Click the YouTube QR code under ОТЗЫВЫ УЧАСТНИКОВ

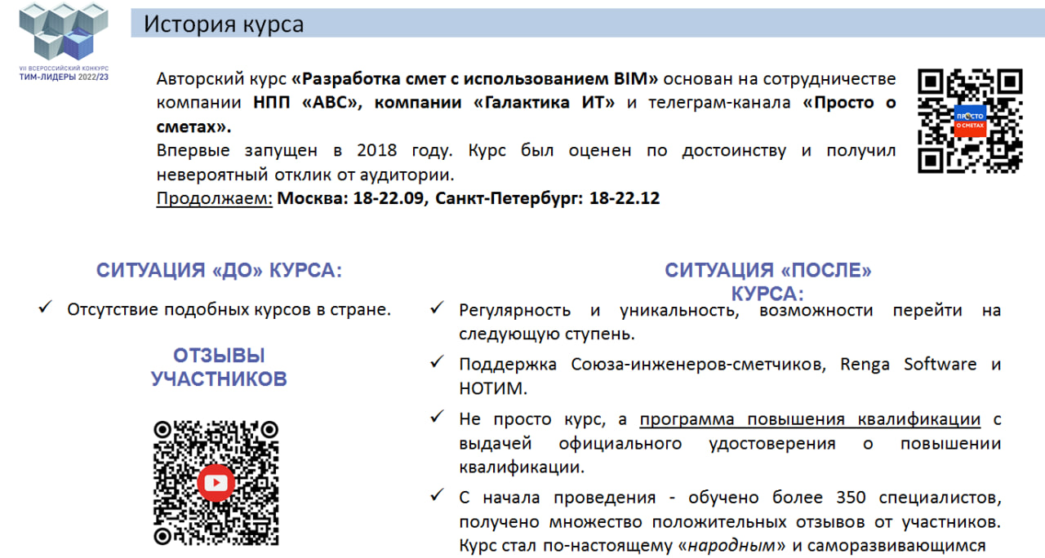[216, 483]
